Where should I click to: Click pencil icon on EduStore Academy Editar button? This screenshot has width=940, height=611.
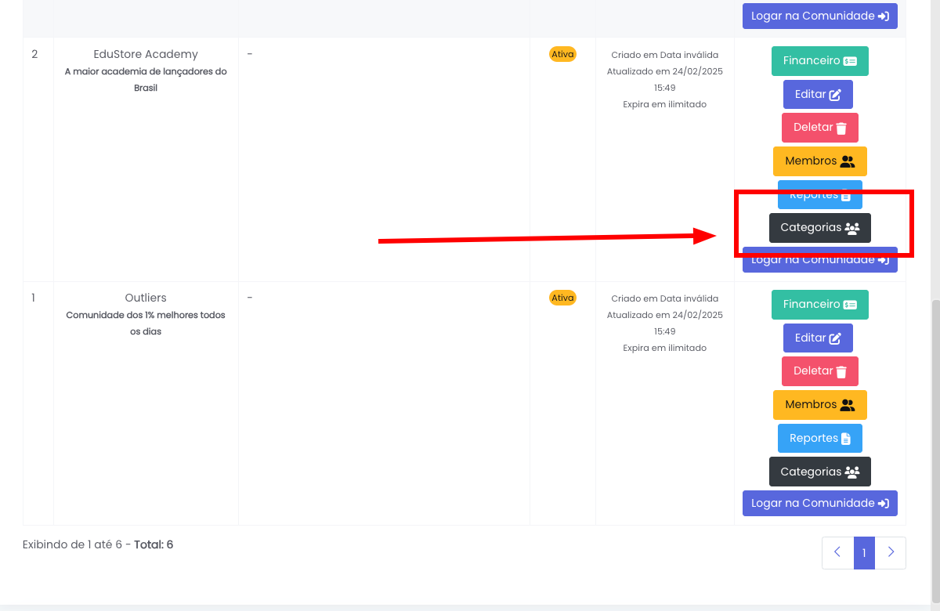tap(835, 95)
